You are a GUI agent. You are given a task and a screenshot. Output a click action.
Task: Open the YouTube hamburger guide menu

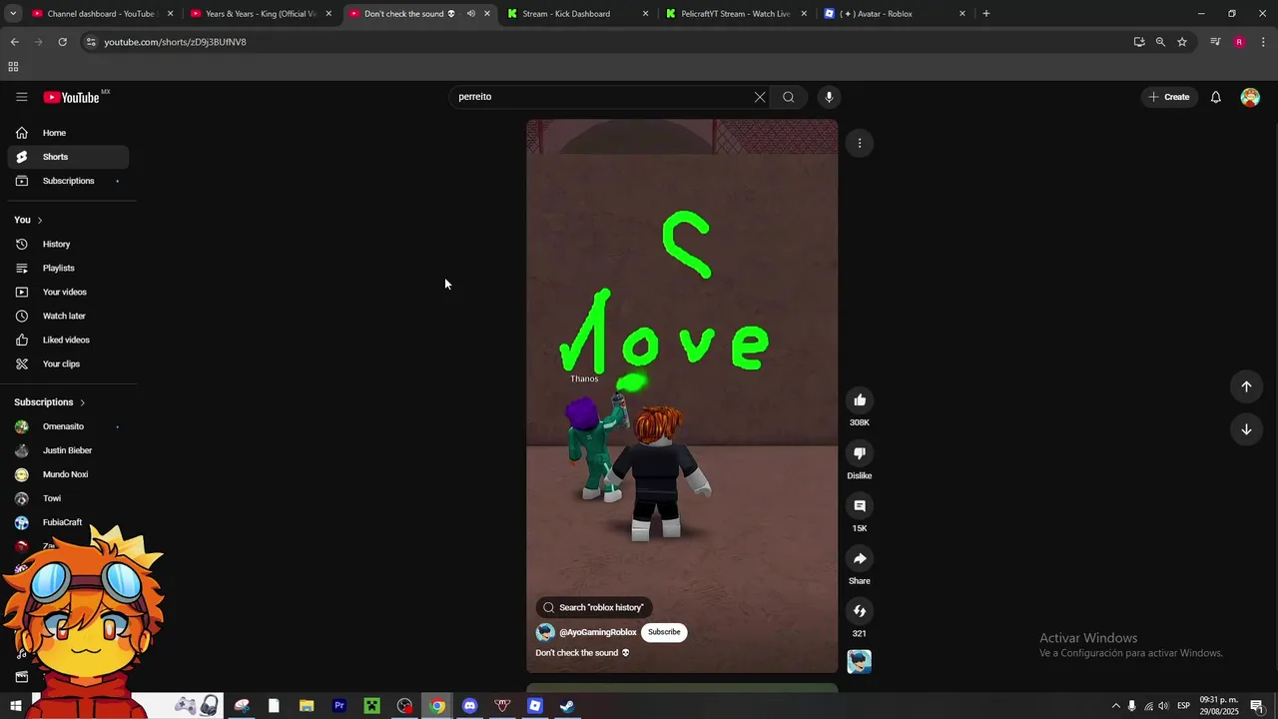coord(21,97)
